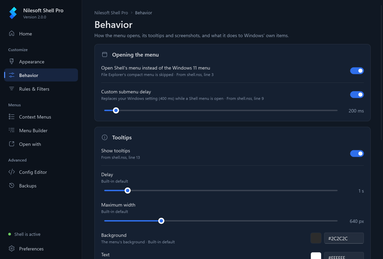This screenshot has width=383, height=259.
Task: Click the From shell.nss, line 13 text
Action: (120, 157)
